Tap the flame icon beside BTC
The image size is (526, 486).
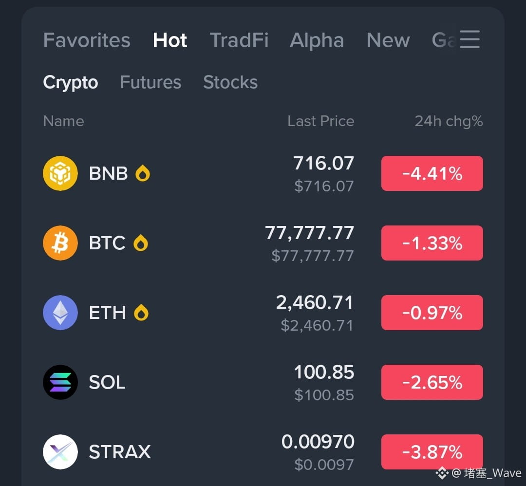141,243
